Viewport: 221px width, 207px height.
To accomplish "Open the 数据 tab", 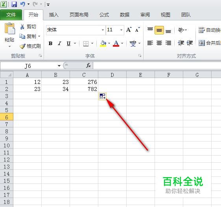I will (125, 15).
